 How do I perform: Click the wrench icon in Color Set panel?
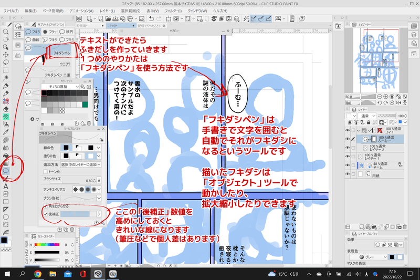tap(83, 87)
